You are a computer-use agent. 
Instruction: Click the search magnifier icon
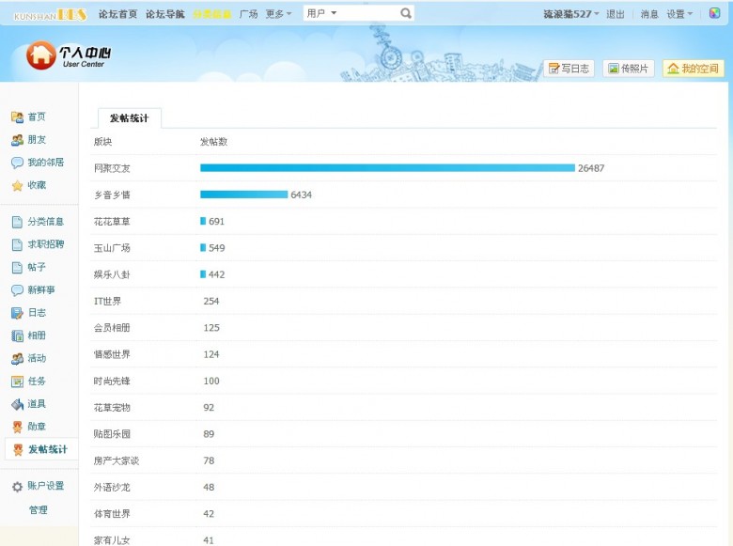pos(406,14)
